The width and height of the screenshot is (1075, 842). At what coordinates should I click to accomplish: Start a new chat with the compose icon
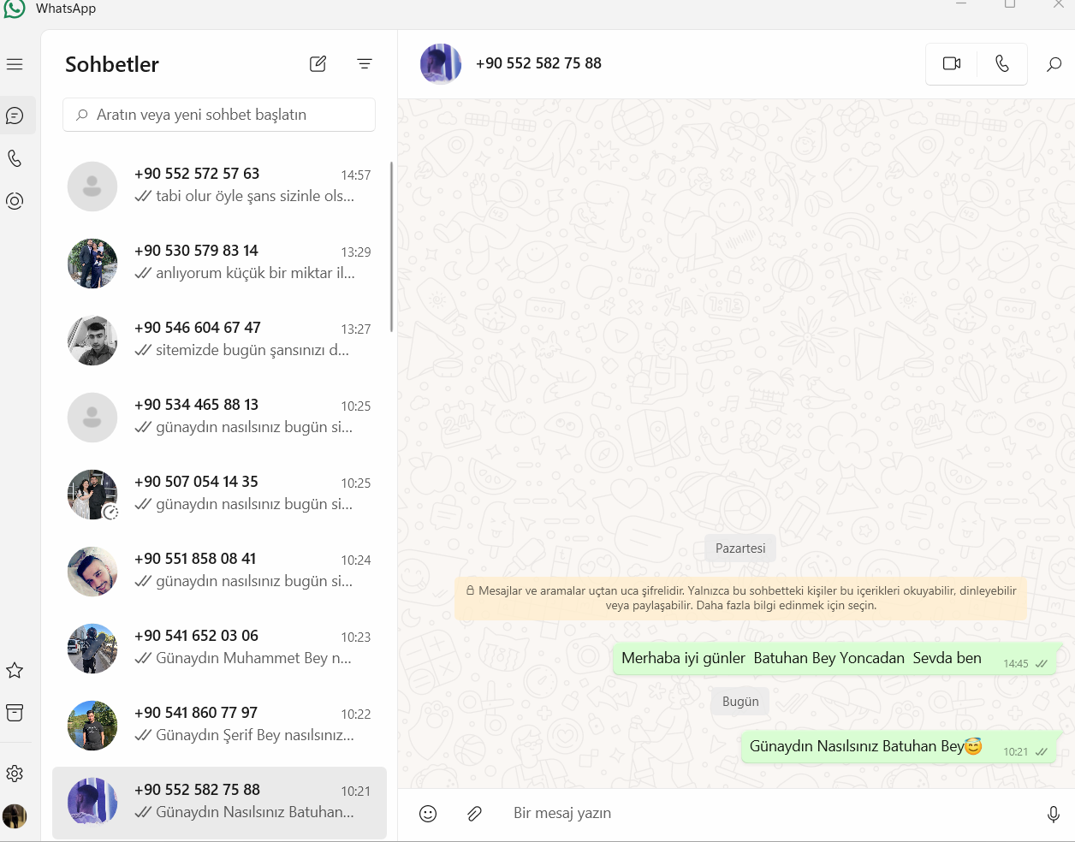coord(318,63)
